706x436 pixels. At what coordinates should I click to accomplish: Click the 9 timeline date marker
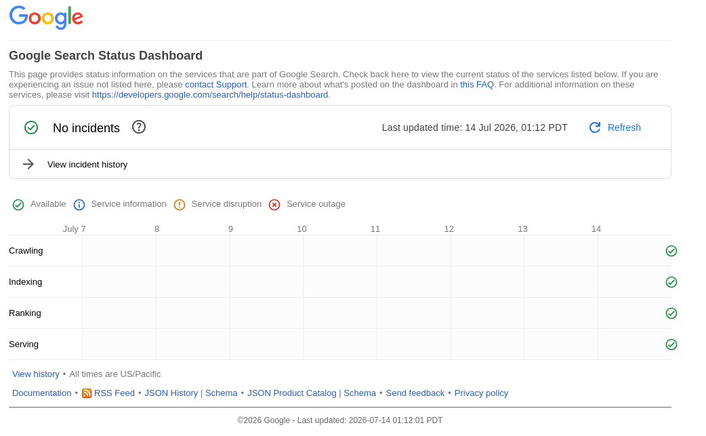(230, 229)
